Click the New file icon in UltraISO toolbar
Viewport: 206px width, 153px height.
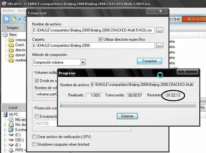coord(7,19)
